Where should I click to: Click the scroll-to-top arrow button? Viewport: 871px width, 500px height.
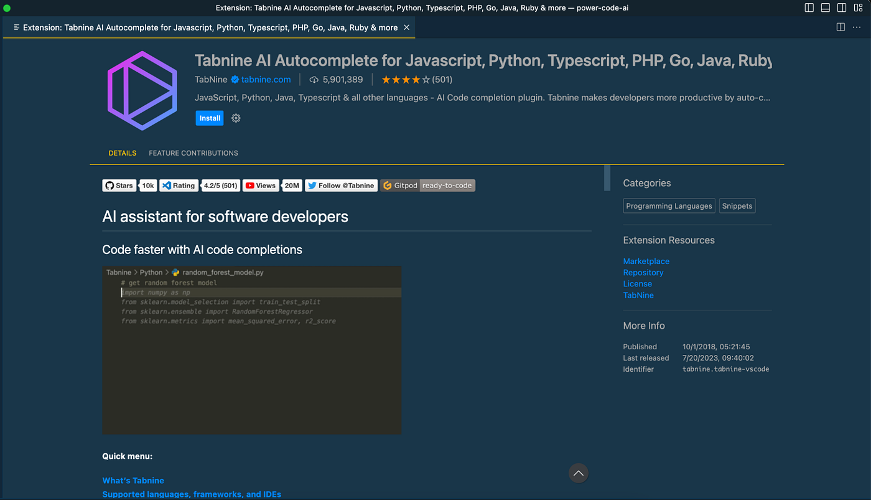tap(579, 473)
